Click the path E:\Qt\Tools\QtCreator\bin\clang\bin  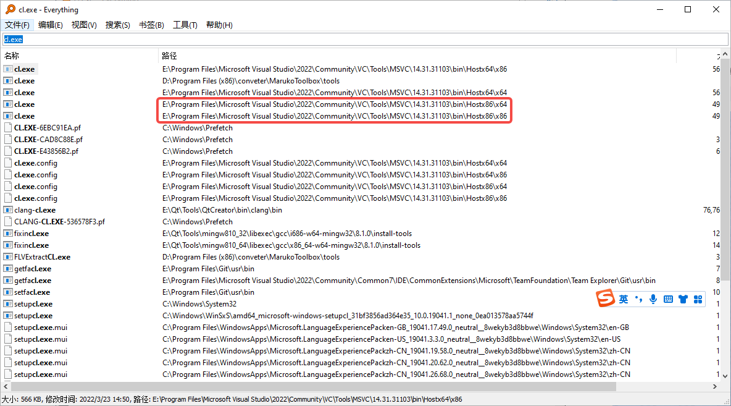(x=222, y=210)
